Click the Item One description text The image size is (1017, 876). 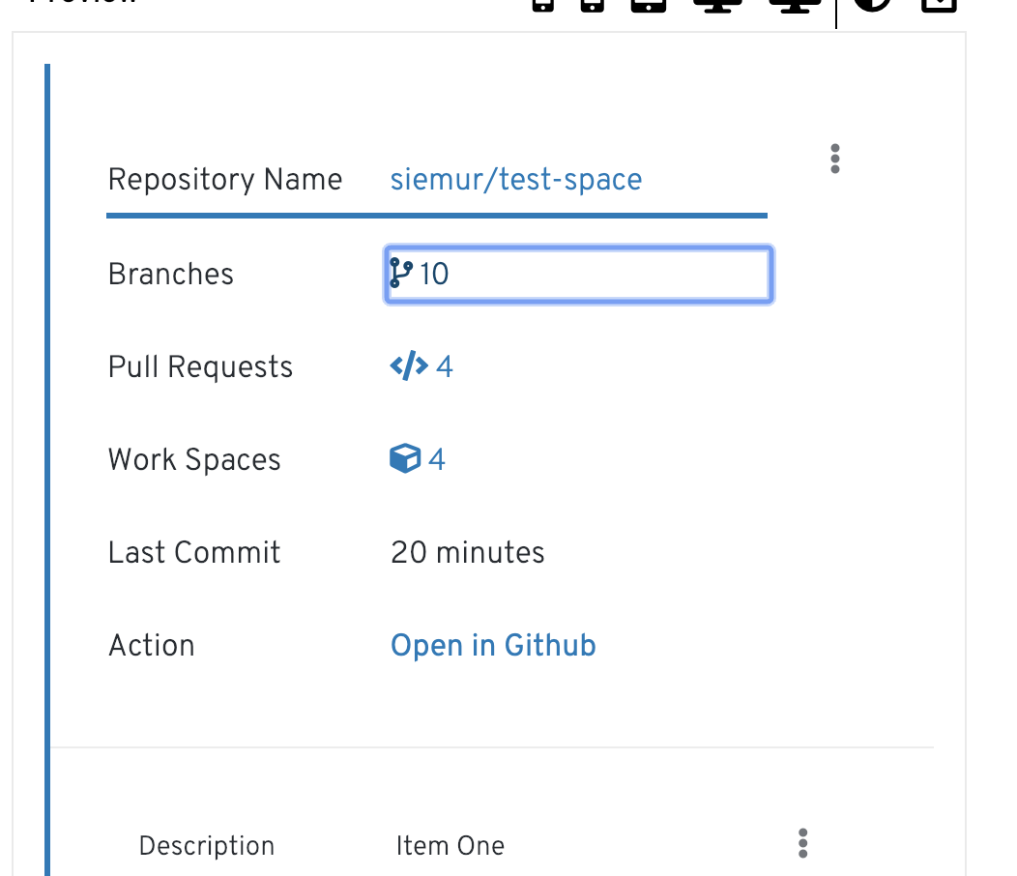(450, 845)
